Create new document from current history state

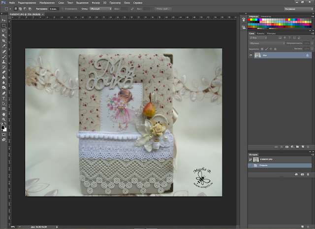click(296, 174)
